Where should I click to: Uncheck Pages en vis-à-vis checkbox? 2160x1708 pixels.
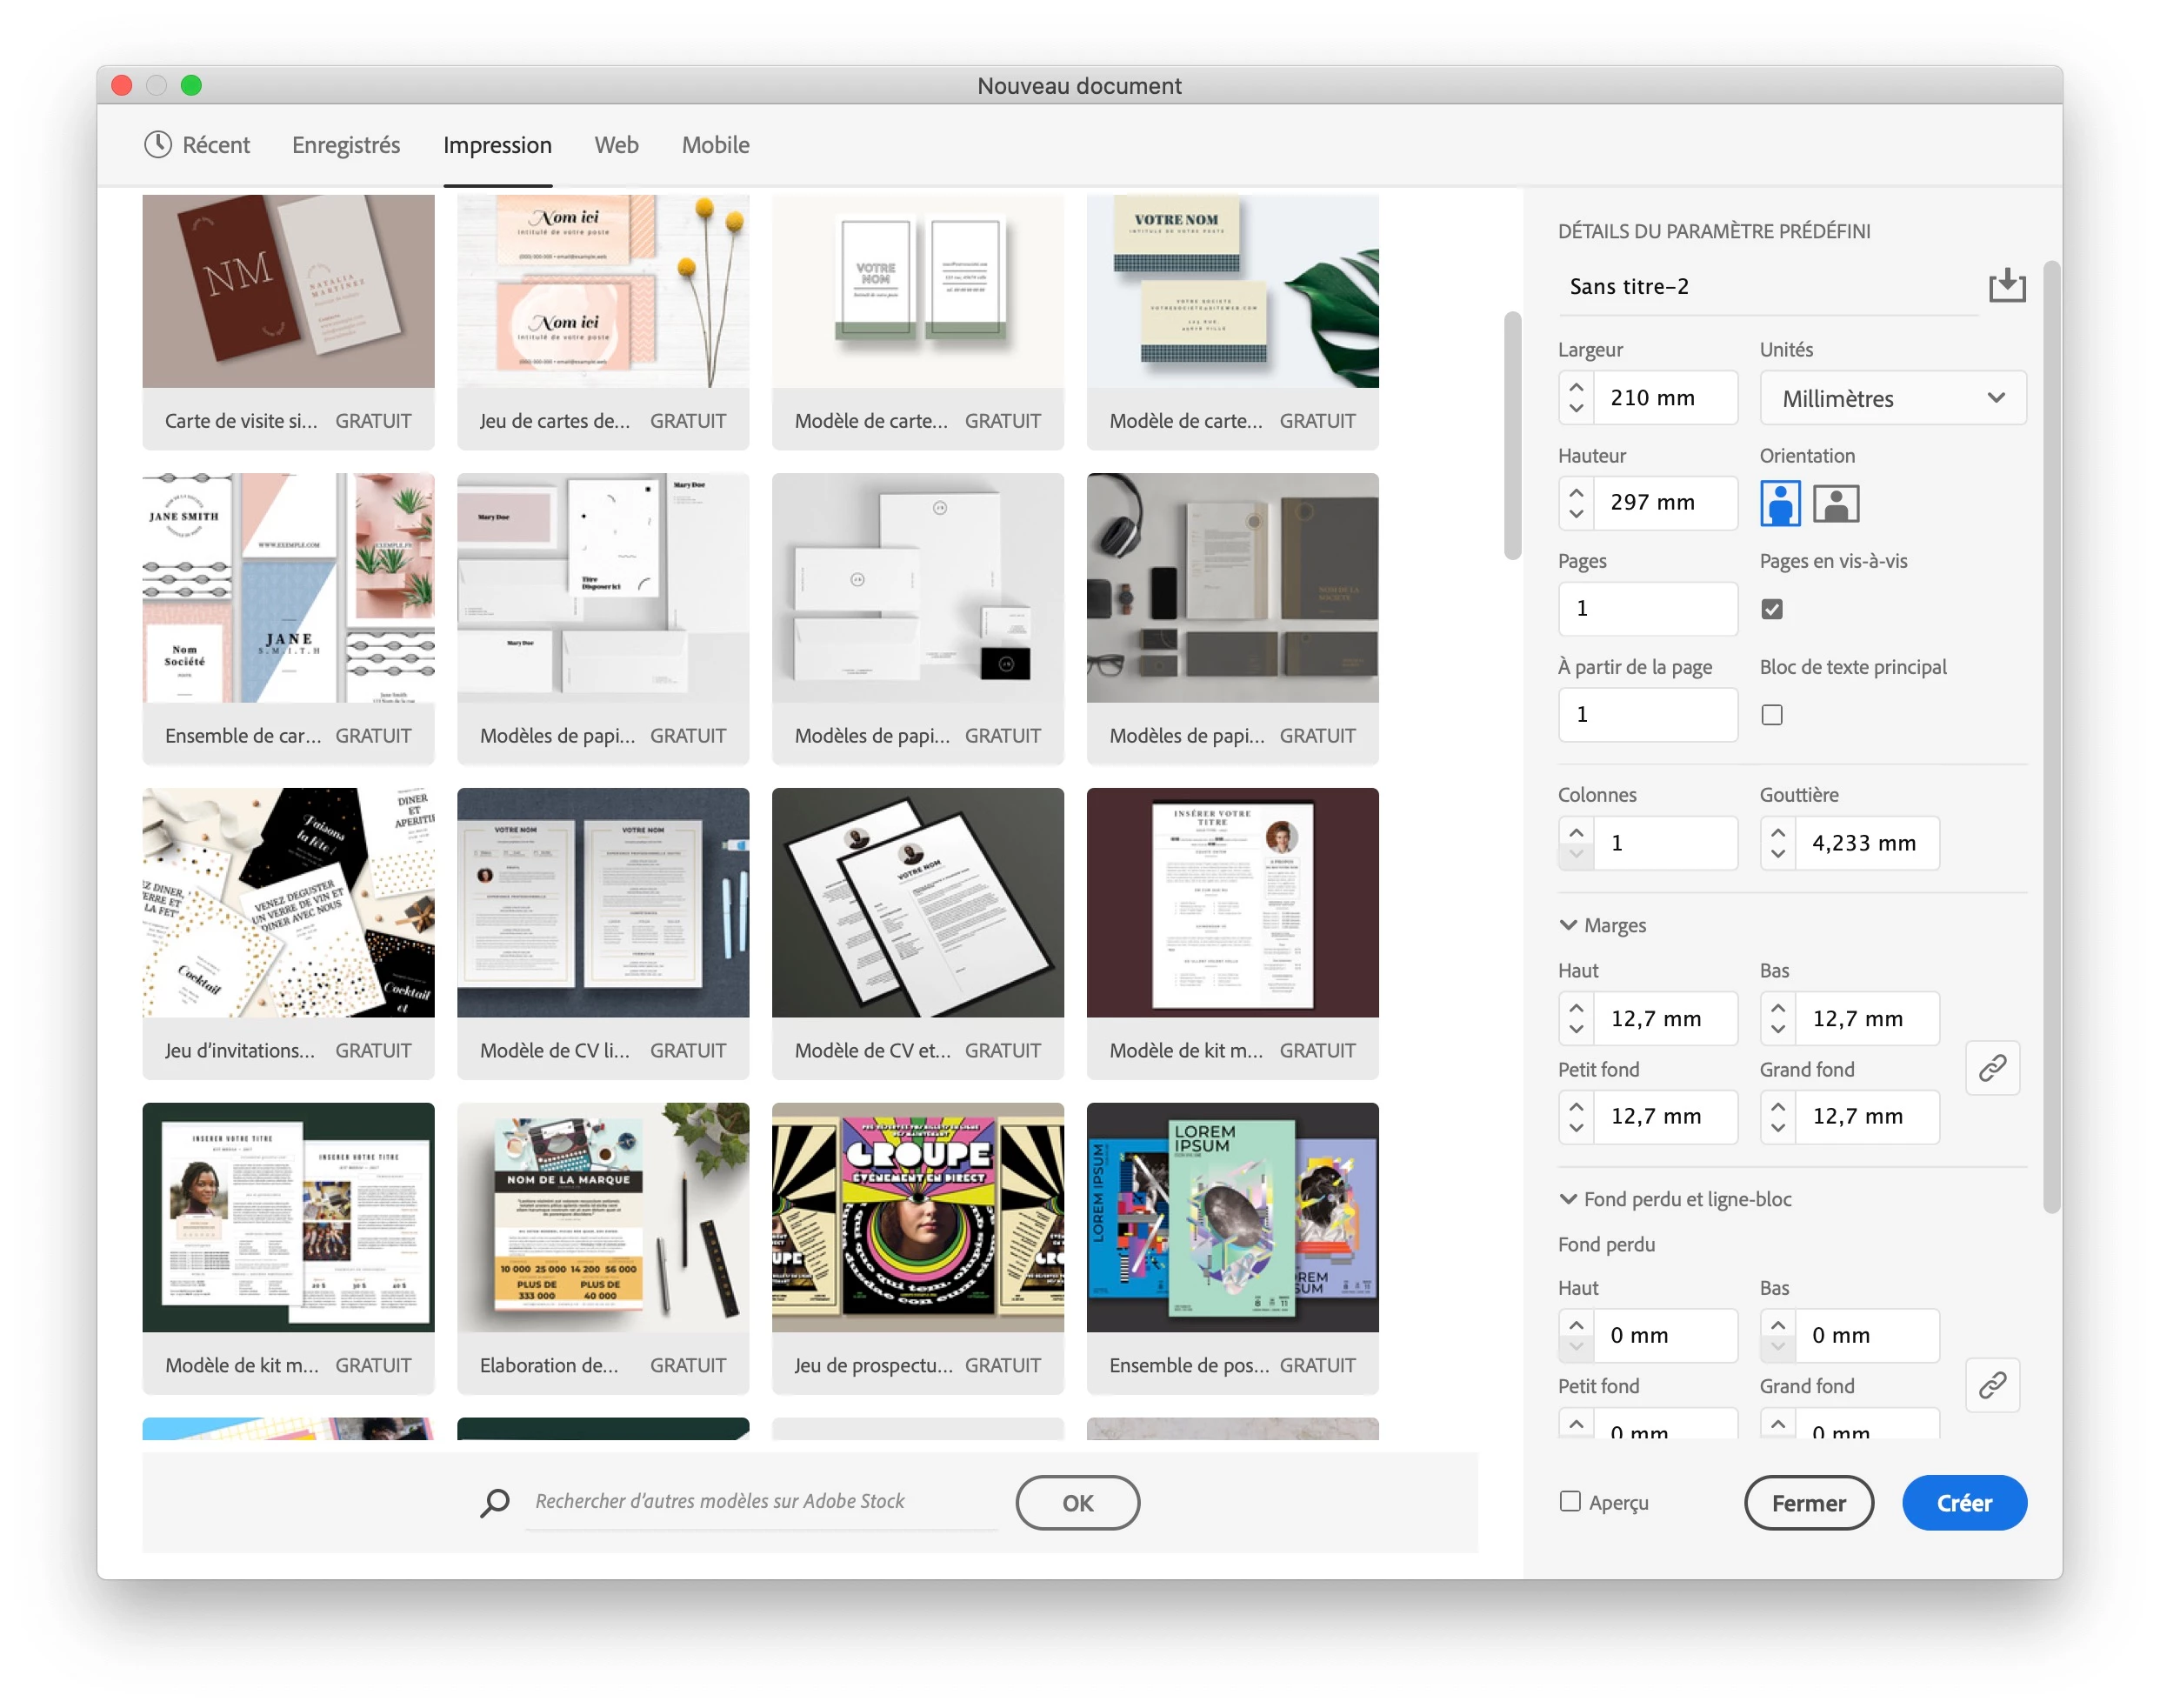(x=1772, y=609)
